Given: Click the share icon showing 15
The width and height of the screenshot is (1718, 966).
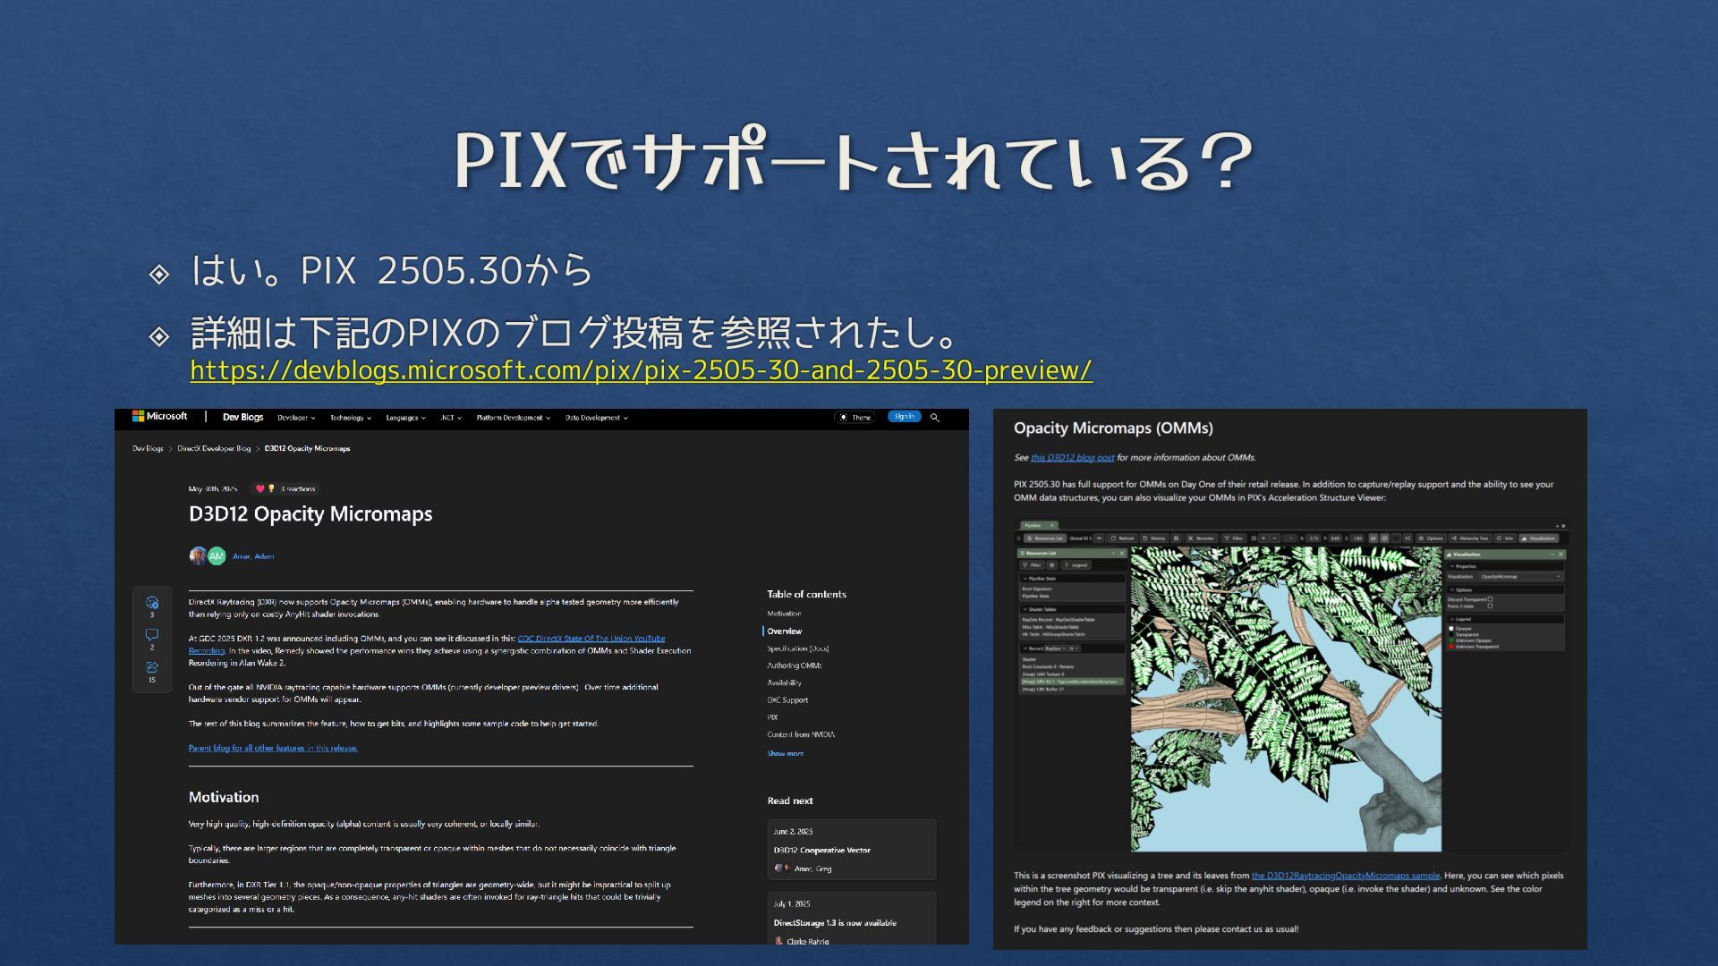Looking at the screenshot, I should [152, 667].
